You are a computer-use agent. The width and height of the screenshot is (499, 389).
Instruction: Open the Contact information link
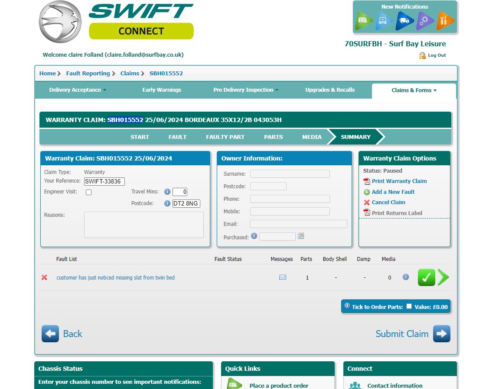(x=395, y=386)
